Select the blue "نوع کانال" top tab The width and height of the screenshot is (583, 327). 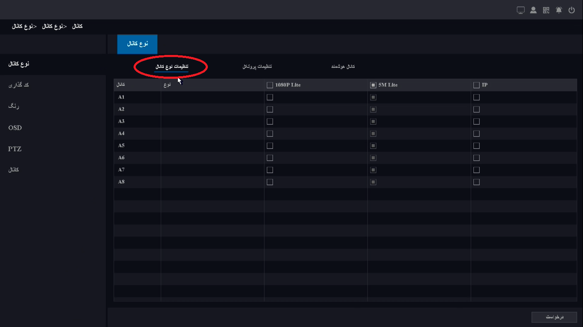point(137,44)
